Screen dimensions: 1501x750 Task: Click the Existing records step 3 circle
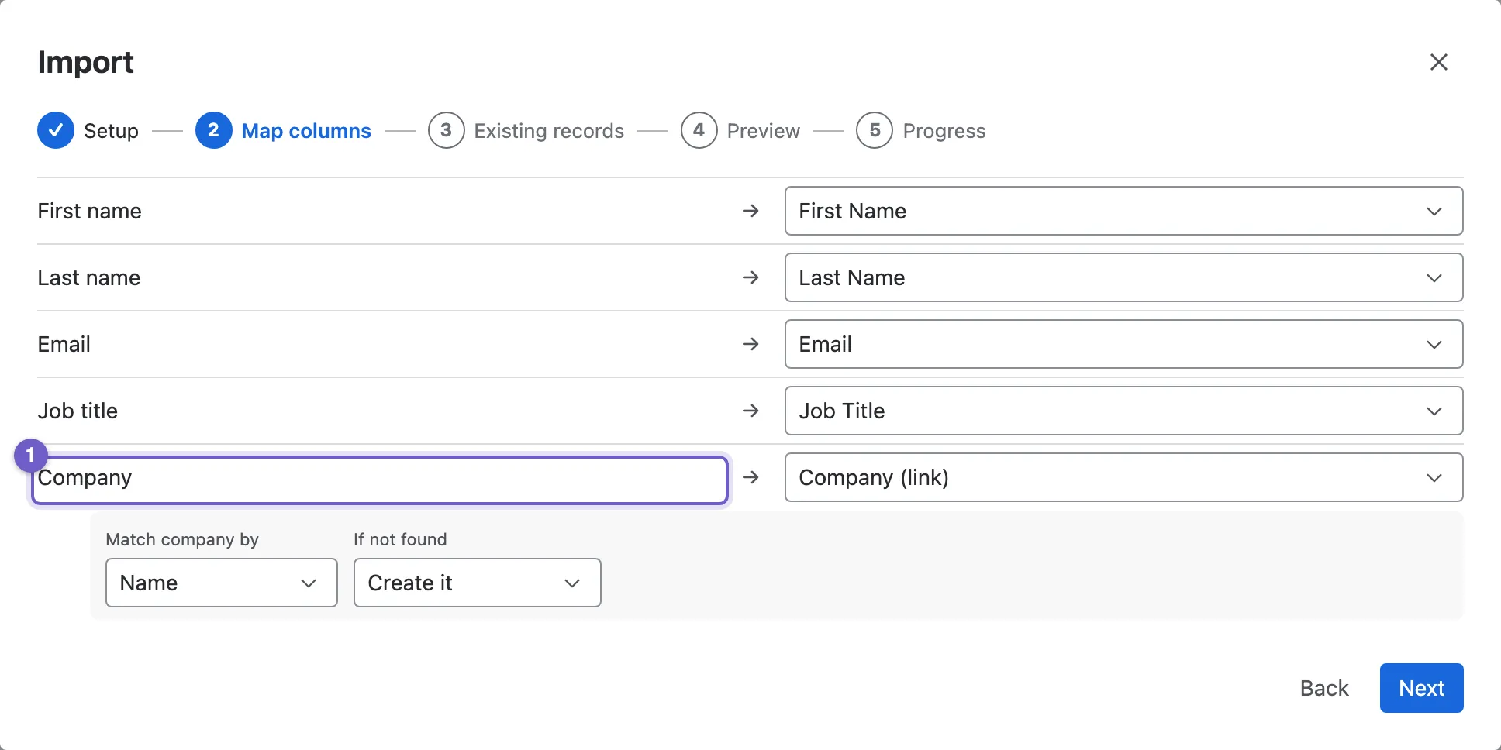pyautogui.click(x=447, y=130)
